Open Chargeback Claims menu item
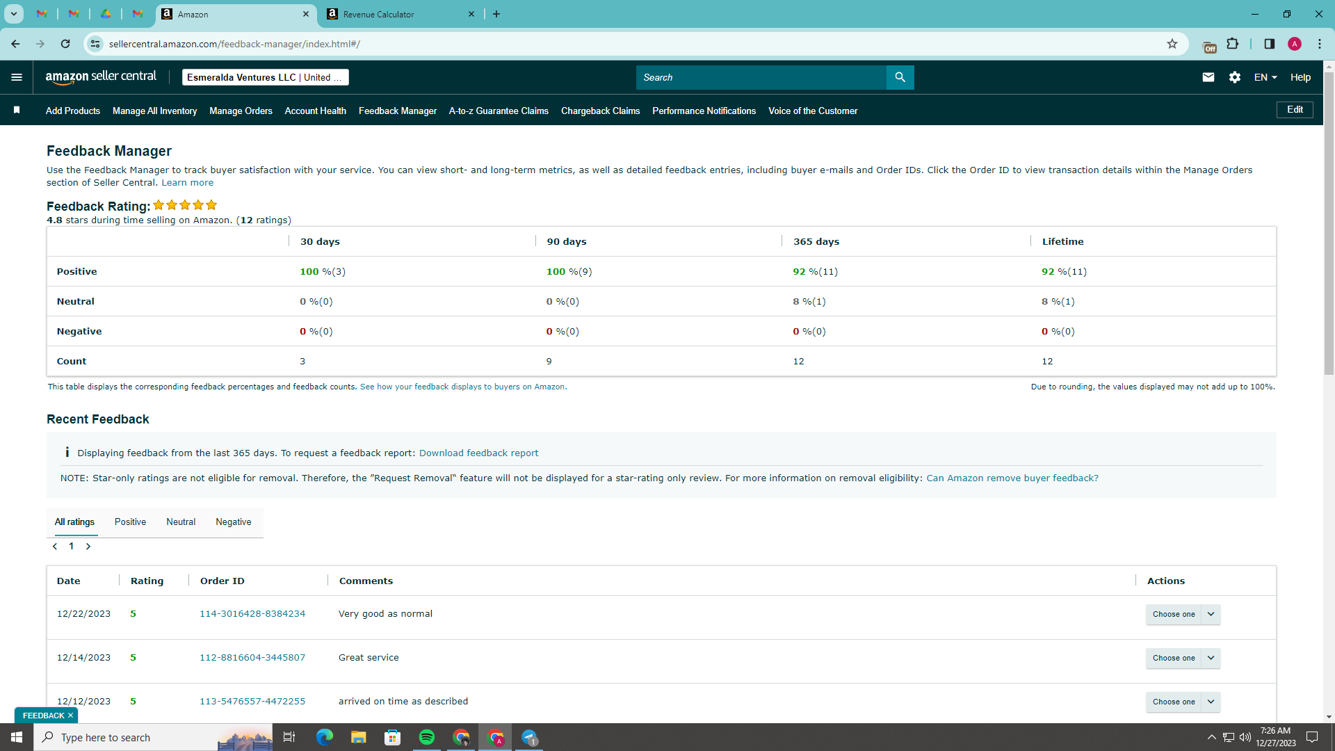Screen dimensions: 1335x751 point(600,111)
